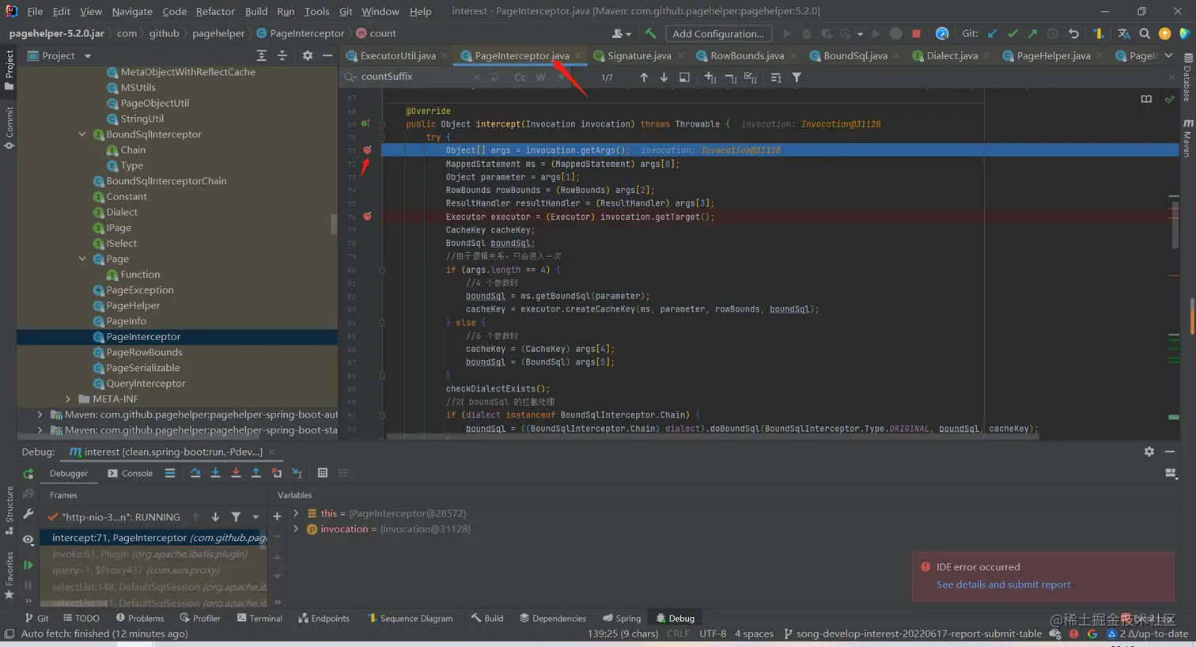This screenshot has height=647, width=1196.
Task: Open the Refactor menu
Action: 215,11
